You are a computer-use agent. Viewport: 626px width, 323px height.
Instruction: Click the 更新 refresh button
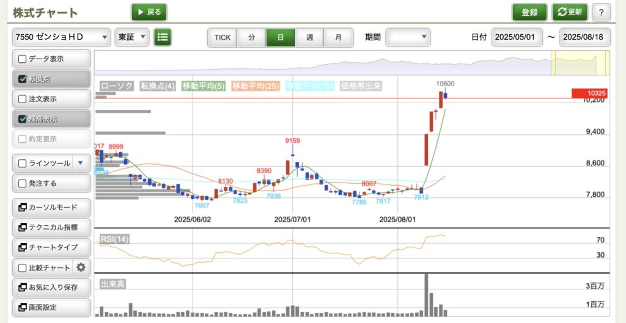(570, 12)
